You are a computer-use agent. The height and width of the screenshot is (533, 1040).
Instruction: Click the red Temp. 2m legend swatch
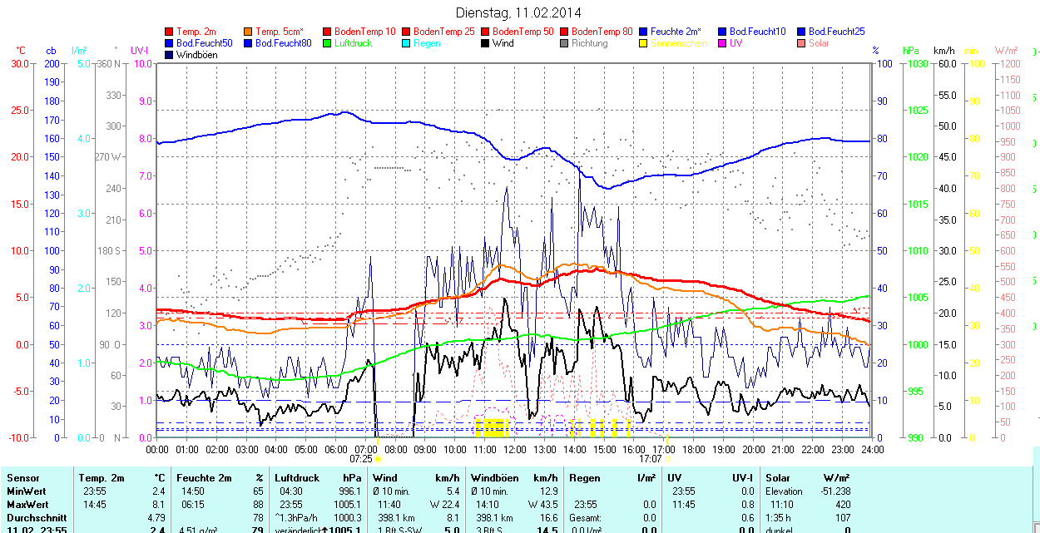click(169, 32)
